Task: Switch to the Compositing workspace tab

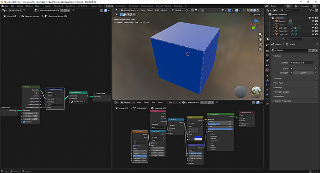Action: pyautogui.click(x=147, y=6)
